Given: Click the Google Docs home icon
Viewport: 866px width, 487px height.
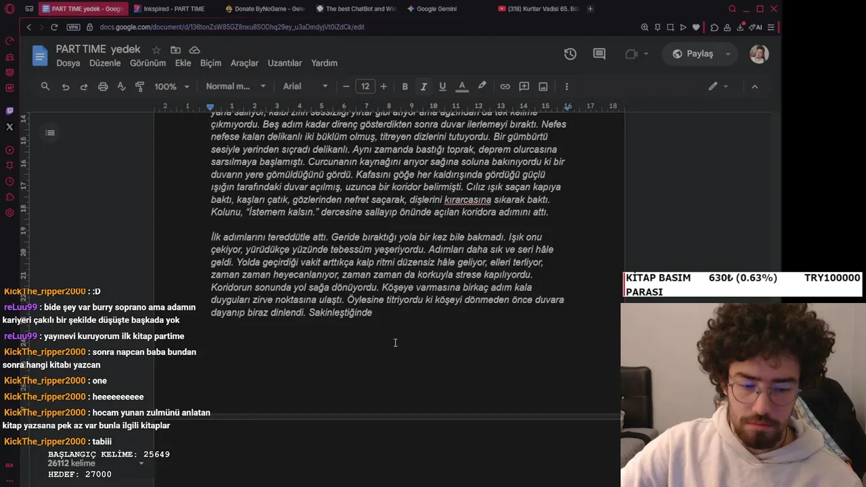Looking at the screenshot, I should point(40,55).
